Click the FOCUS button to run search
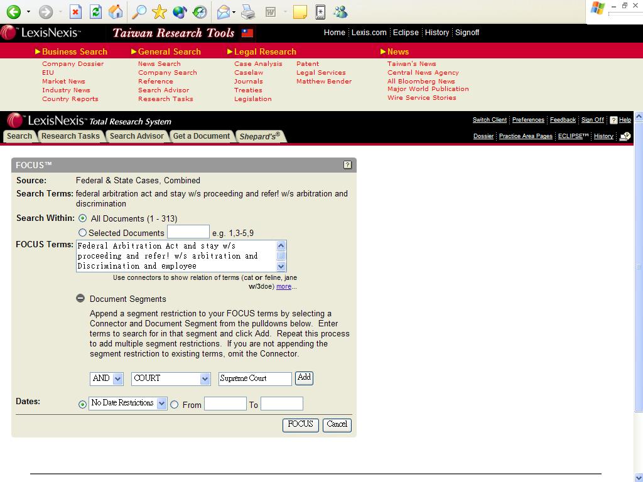Screen dimensions: 643x482 coord(301,425)
